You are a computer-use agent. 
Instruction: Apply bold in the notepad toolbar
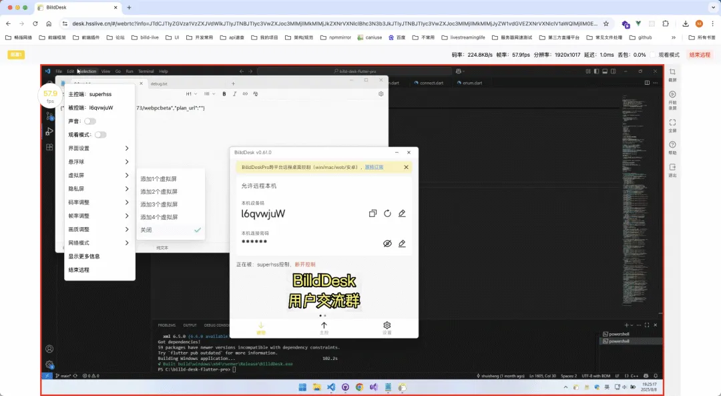[x=224, y=94]
